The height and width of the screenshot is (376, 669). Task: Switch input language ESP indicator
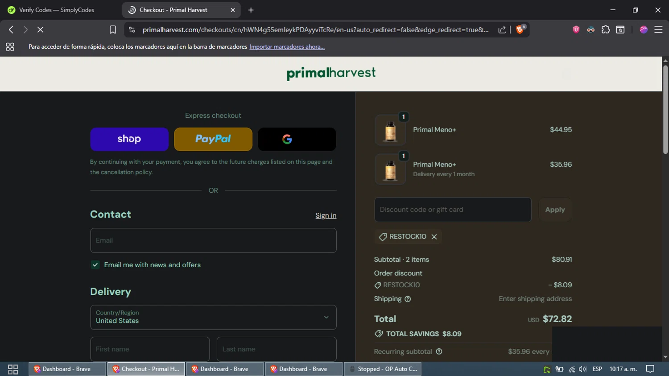point(597,369)
